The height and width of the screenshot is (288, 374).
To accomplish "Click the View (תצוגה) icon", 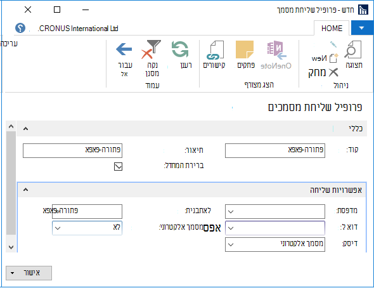I will point(353,49).
